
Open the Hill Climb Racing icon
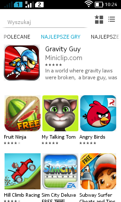pos(22,171)
